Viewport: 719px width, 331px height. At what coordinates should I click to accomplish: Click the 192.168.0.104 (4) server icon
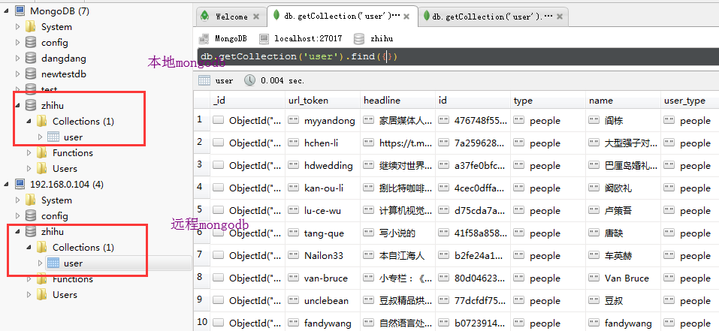coord(20,184)
